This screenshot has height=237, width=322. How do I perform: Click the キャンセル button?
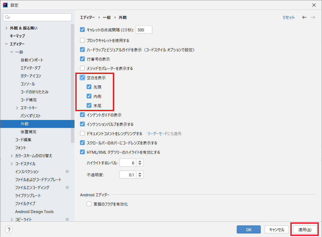click(x=277, y=230)
